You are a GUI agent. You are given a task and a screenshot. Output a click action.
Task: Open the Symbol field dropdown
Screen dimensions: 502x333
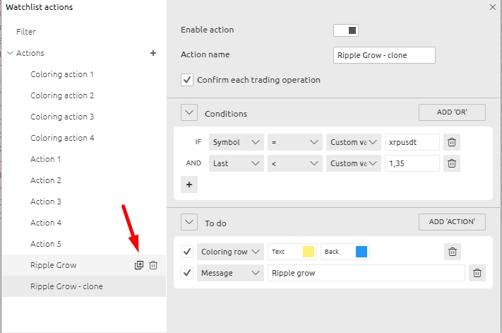pos(236,142)
